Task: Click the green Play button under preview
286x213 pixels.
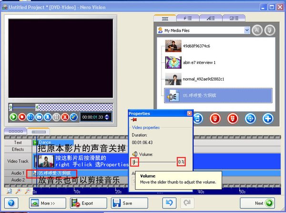Action: click(x=13, y=117)
